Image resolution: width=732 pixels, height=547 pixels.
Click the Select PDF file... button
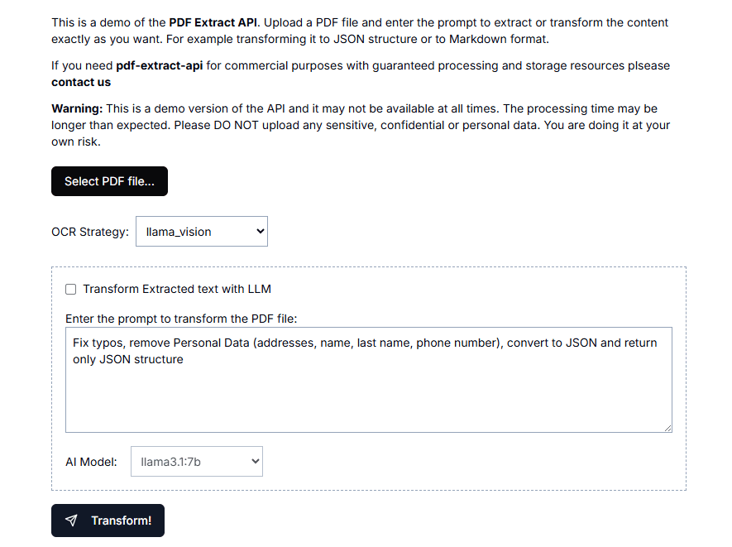[x=109, y=181]
